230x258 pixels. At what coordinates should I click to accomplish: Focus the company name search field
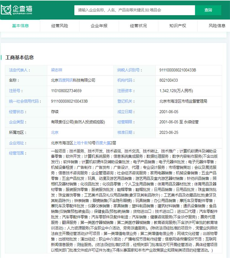click(x=134, y=10)
